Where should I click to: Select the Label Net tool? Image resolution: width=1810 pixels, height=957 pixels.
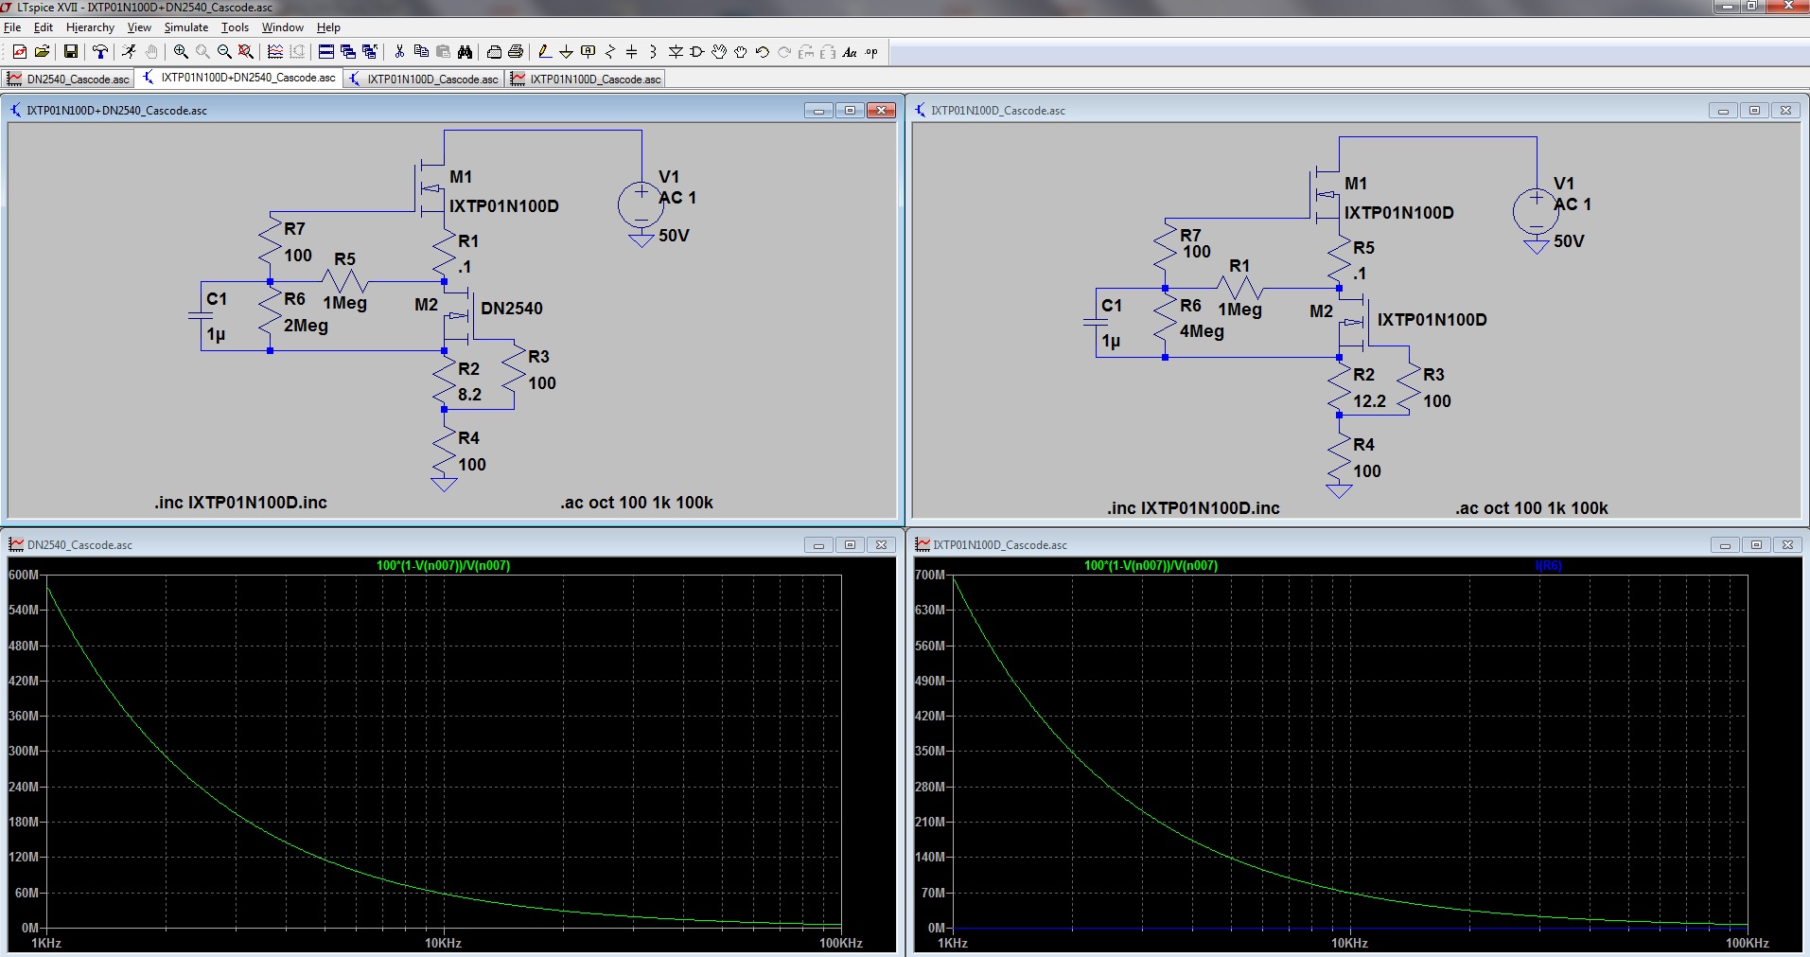(588, 52)
